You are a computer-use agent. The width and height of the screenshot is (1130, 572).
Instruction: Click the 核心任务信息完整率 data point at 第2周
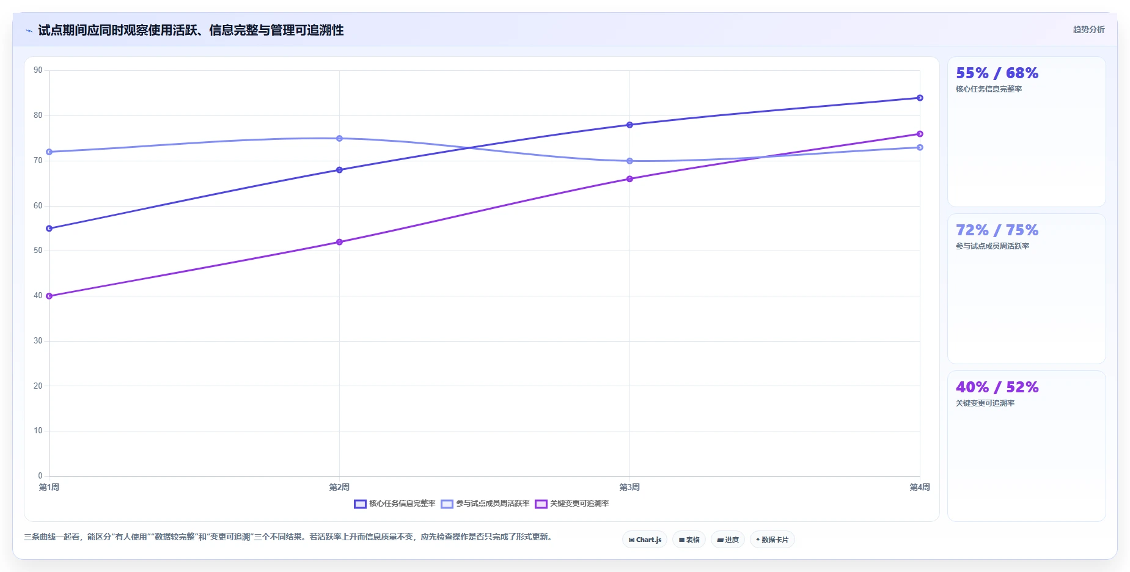point(339,170)
